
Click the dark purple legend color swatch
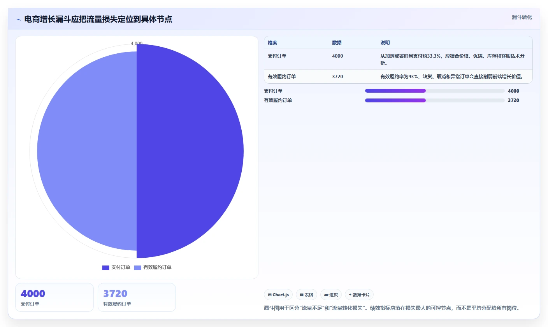click(x=105, y=267)
